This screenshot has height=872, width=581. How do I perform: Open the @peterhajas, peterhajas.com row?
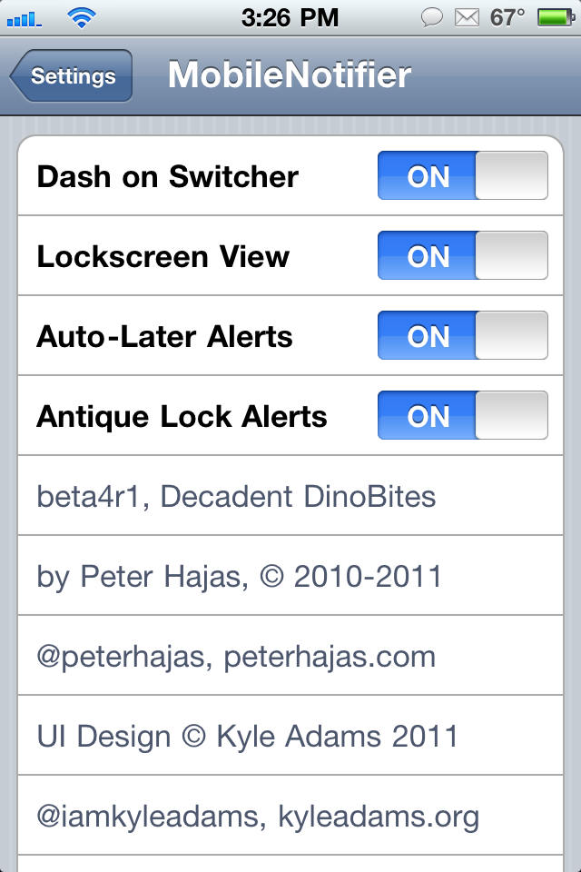tap(290, 656)
